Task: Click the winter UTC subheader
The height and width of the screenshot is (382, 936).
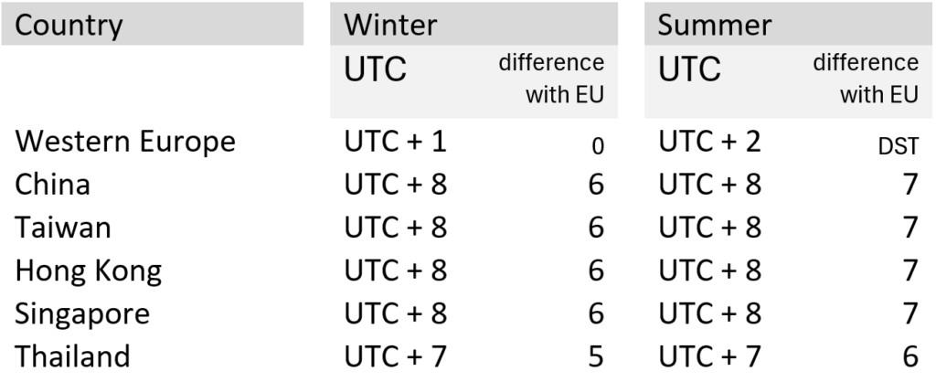Action: 375,69
